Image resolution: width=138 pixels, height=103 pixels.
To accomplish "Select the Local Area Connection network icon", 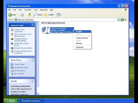I will pos(45,30).
